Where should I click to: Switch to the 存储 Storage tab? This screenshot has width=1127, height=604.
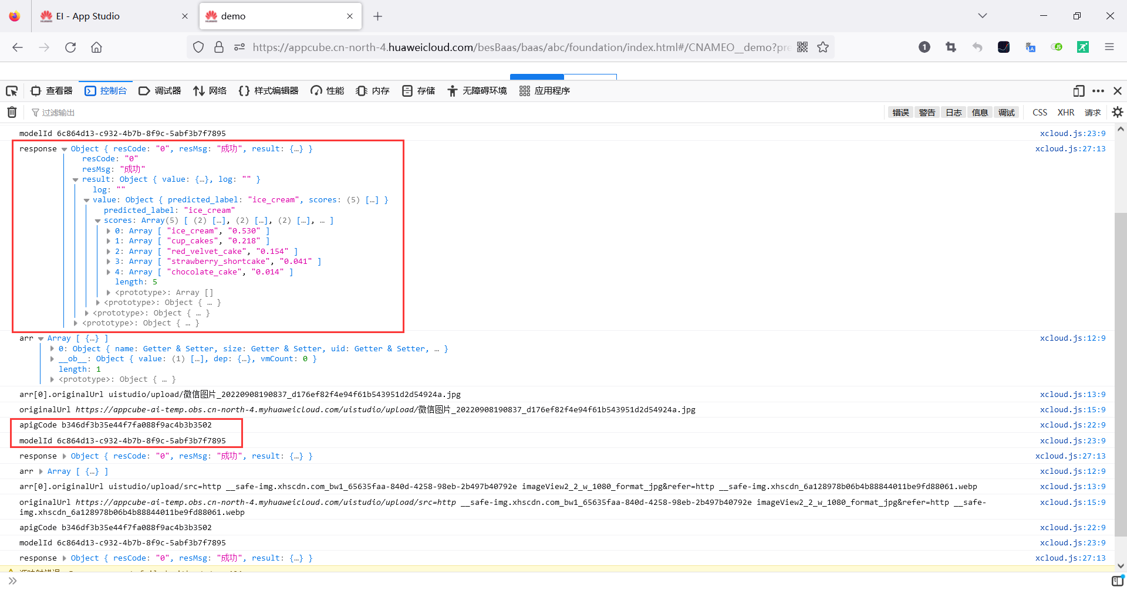point(419,91)
